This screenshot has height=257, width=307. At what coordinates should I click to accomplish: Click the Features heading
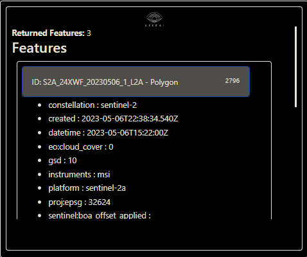(39, 48)
